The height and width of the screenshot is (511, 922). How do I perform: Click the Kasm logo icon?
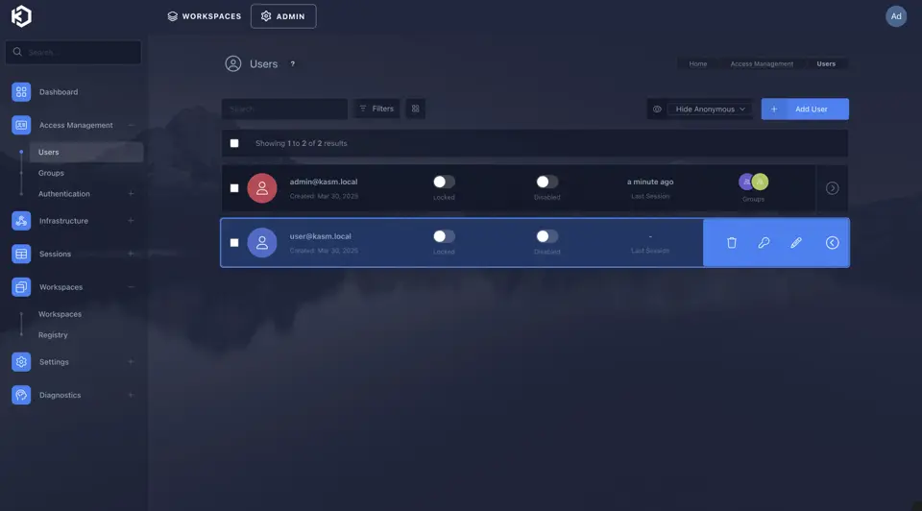coord(21,16)
